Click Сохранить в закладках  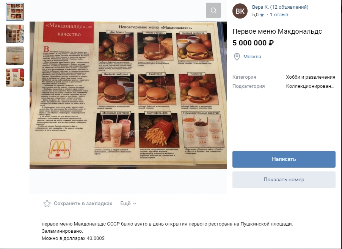83,204
